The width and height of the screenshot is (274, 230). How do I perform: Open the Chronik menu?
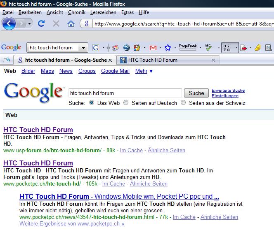click(77, 12)
